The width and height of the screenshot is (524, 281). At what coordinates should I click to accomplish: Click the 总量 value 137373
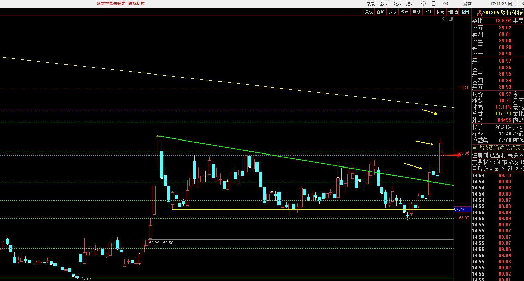[503, 113]
